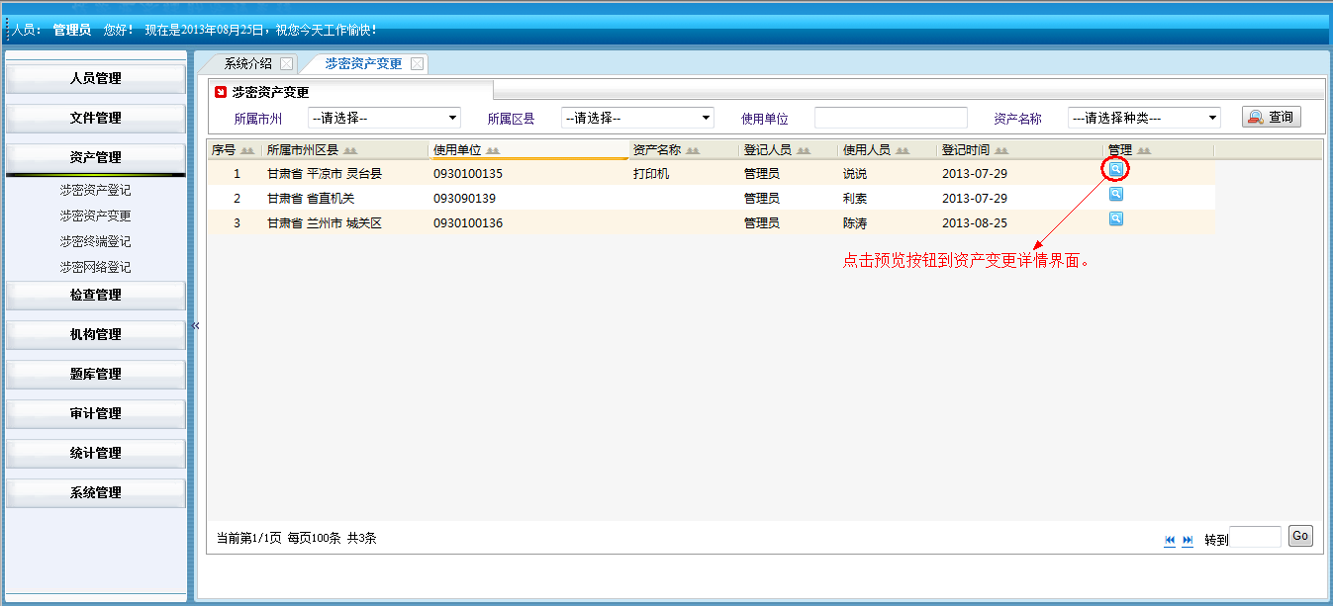This screenshot has width=1333, height=606.
Task: Sort by 序号 column header
Action: tap(234, 150)
